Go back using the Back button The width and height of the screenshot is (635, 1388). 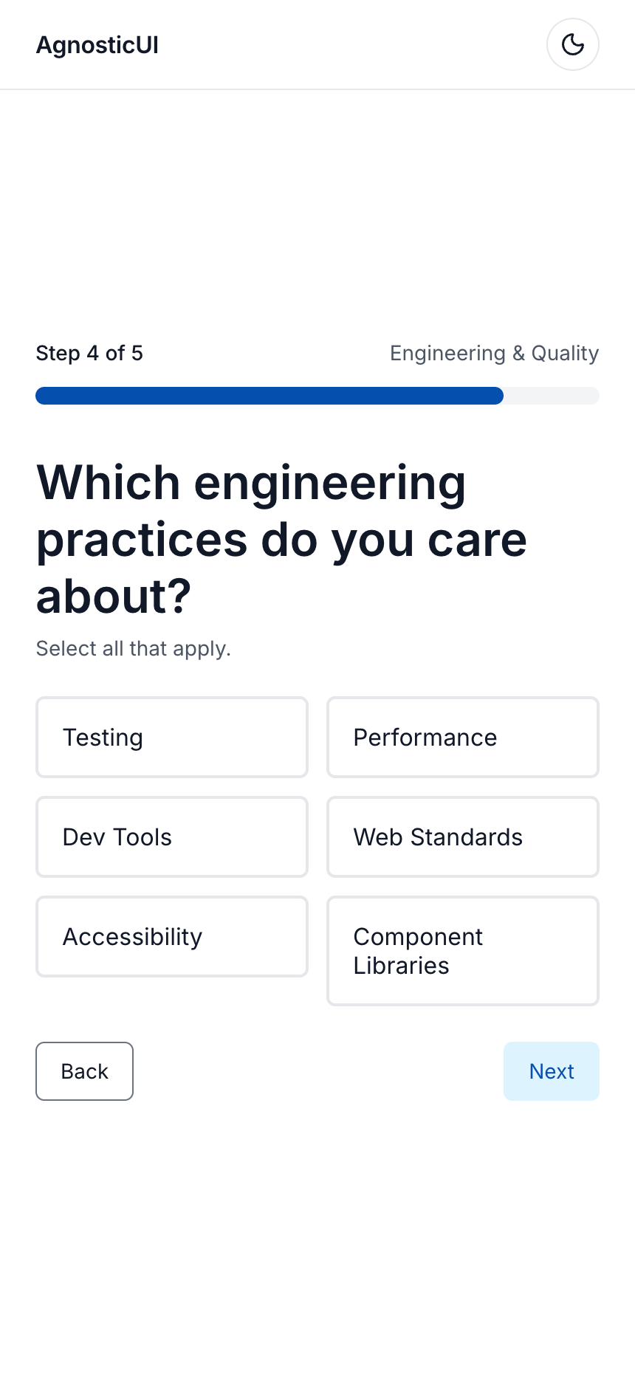84,1071
